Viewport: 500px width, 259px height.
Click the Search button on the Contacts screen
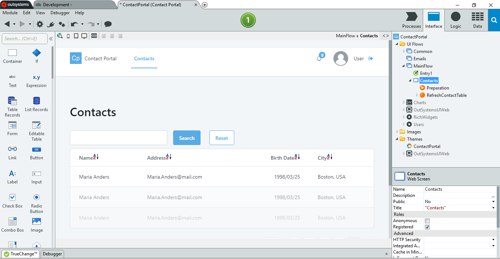tap(187, 138)
